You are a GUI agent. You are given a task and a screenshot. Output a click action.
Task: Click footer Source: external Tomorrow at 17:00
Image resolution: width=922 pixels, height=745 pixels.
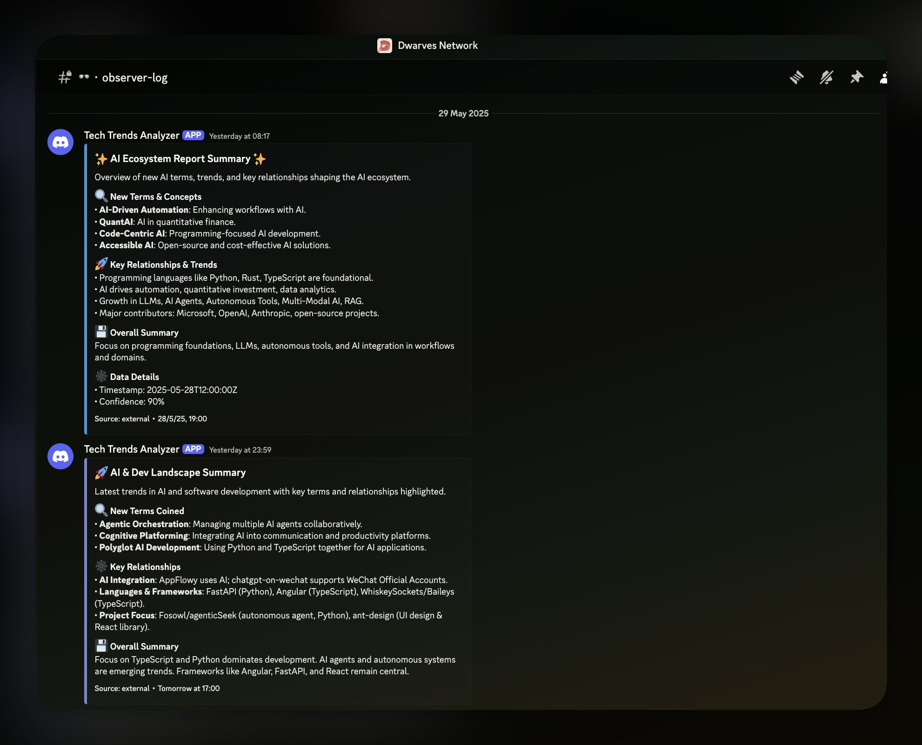tap(157, 688)
